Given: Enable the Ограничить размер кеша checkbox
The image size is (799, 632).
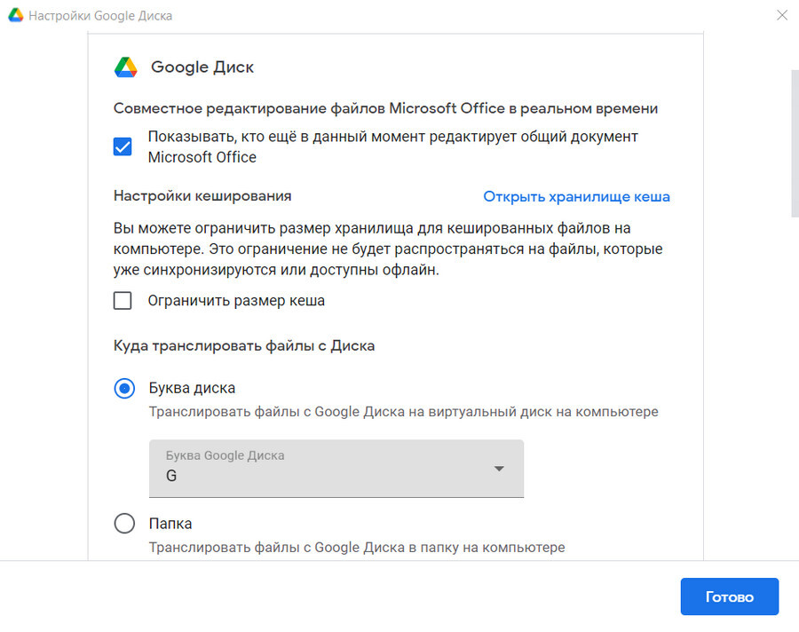Looking at the screenshot, I should click(123, 301).
